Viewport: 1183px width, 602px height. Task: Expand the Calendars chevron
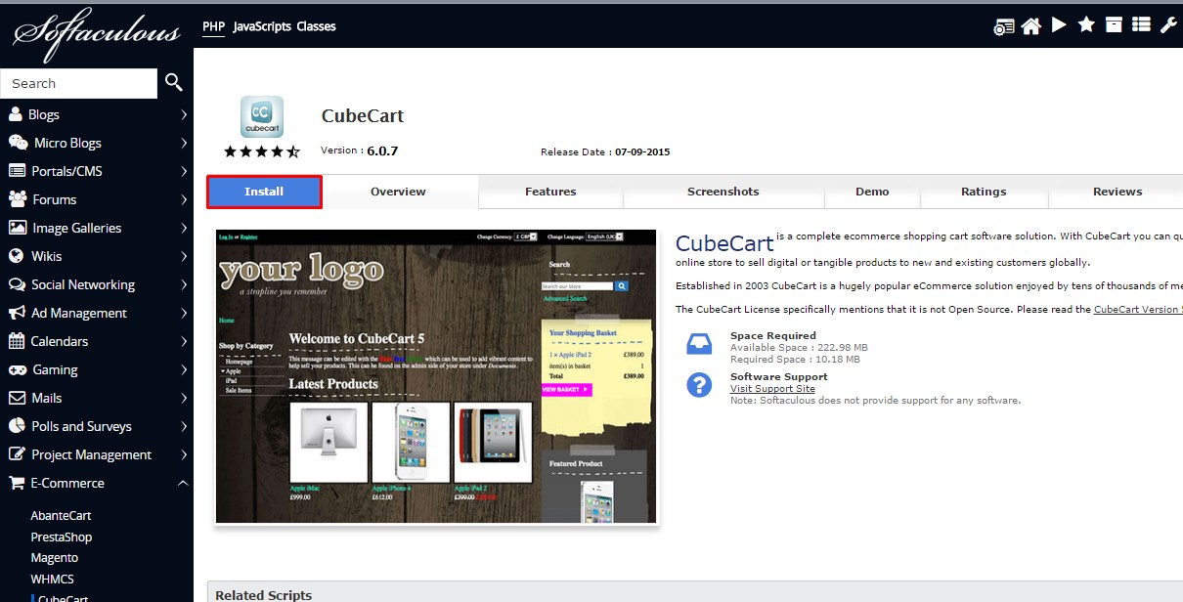[184, 341]
